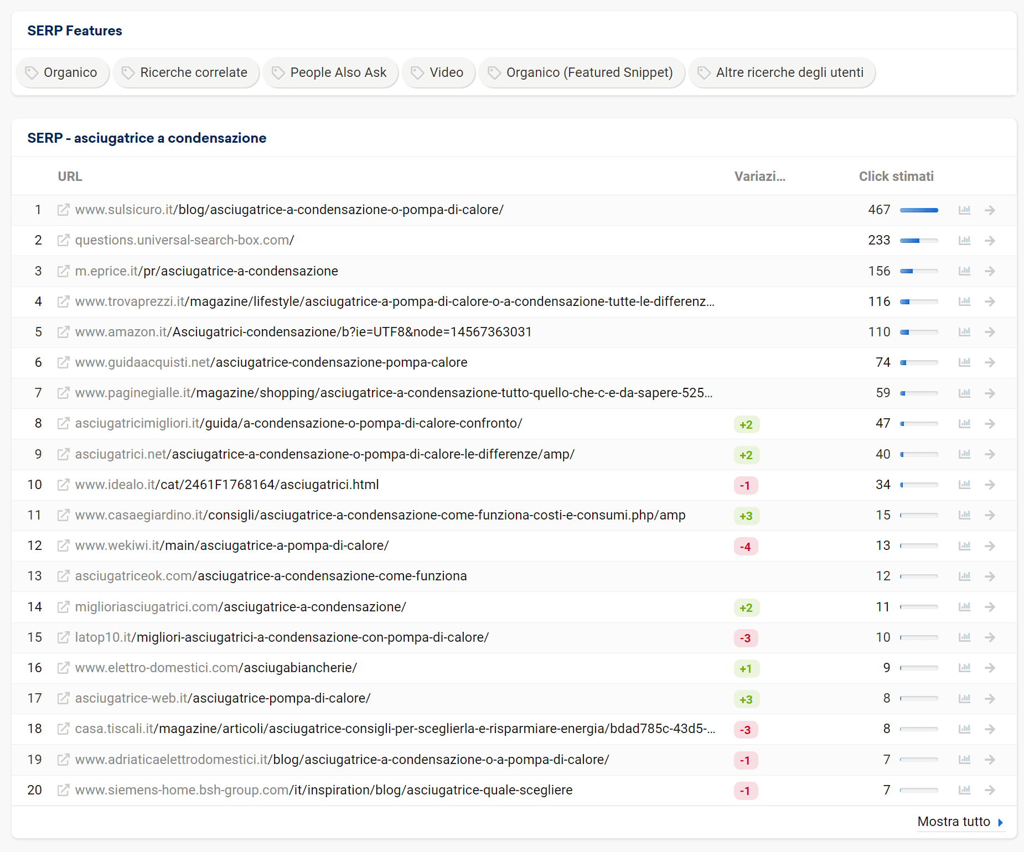1024x852 pixels.
Task: Select the Video feature tag
Action: 438,72
